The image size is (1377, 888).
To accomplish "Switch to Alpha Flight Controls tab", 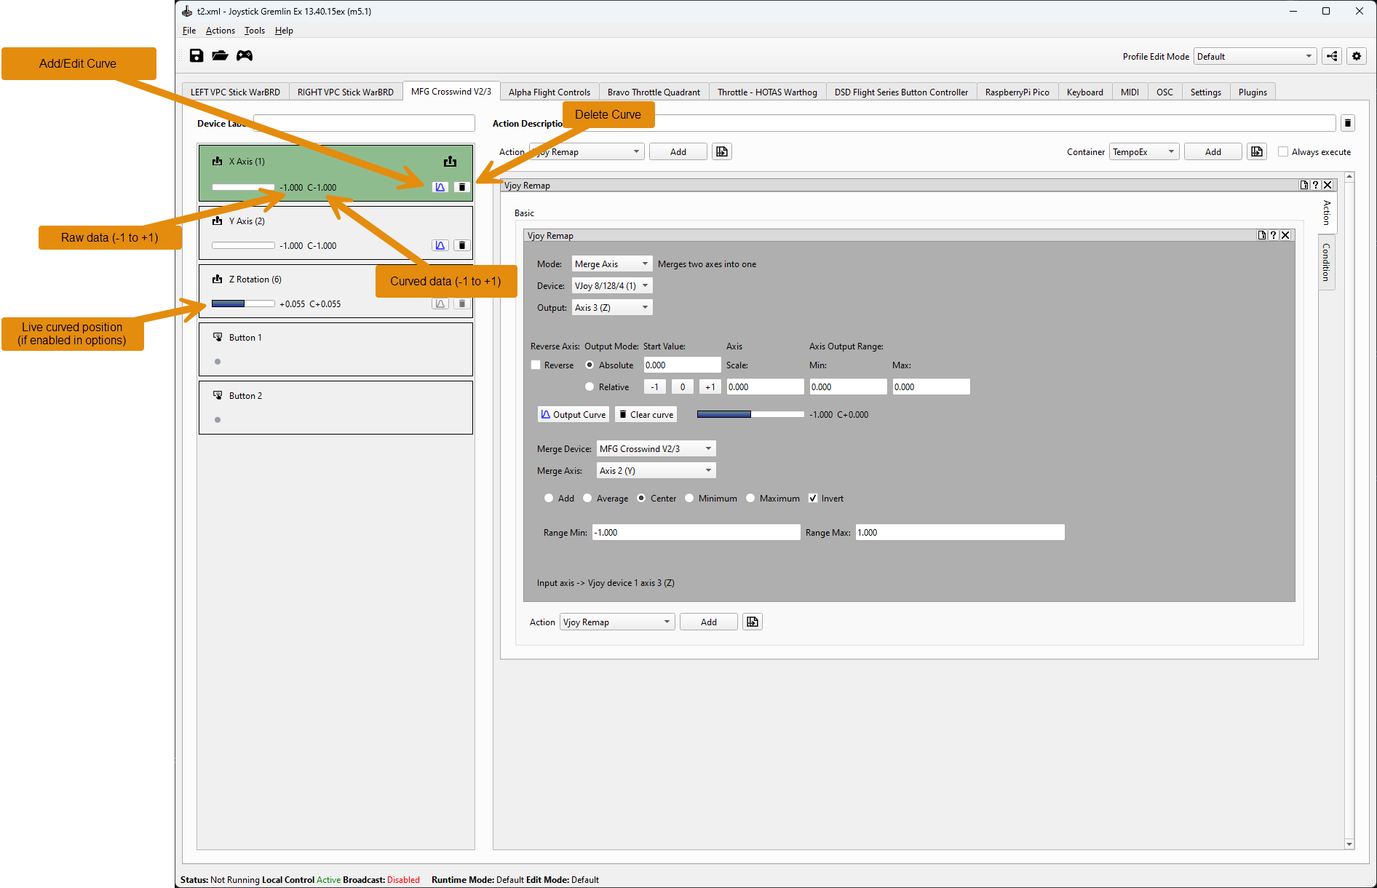I will pos(549,92).
